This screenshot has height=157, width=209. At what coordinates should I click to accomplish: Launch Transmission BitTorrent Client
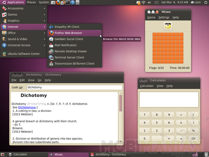75,64
